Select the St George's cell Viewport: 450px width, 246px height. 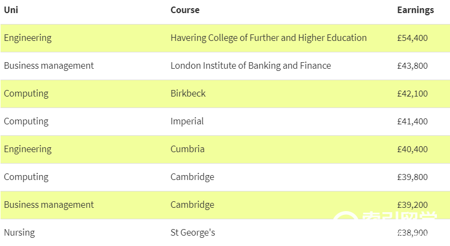click(x=192, y=232)
